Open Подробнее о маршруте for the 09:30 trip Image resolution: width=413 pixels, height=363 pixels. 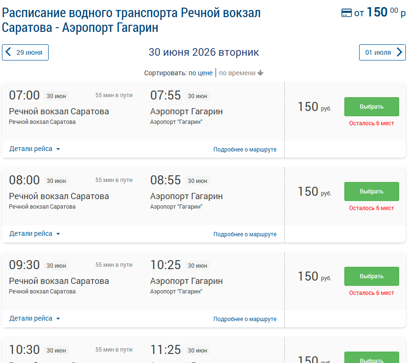point(245,319)
